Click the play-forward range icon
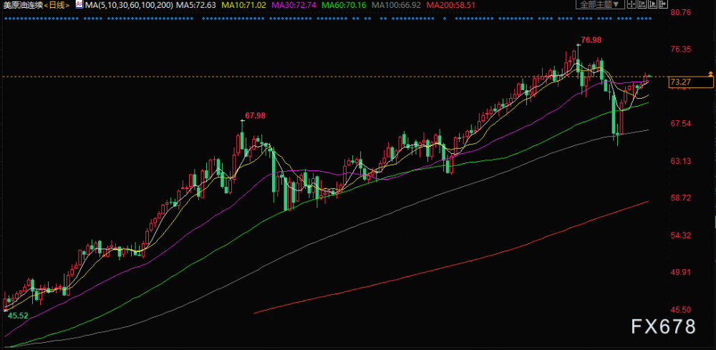 652,4
